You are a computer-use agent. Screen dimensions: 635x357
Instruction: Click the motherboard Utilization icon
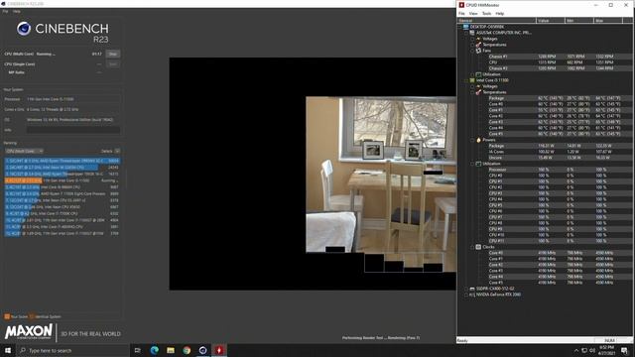478,74
